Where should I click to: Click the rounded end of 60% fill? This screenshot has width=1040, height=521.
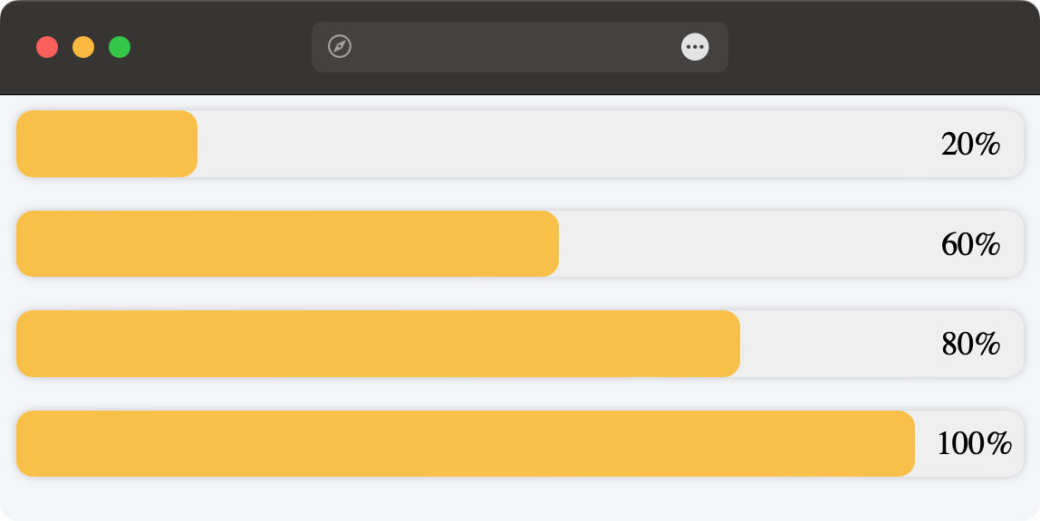[x=551, y=243]
